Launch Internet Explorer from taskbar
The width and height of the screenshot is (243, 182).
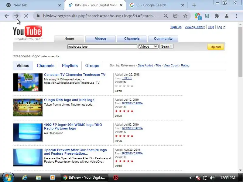coord(25,177)
